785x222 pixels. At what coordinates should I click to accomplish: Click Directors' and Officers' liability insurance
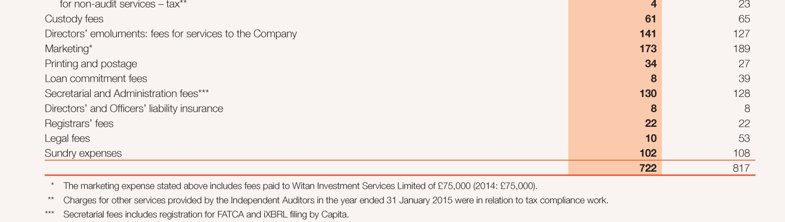click(x=134, y=109)
